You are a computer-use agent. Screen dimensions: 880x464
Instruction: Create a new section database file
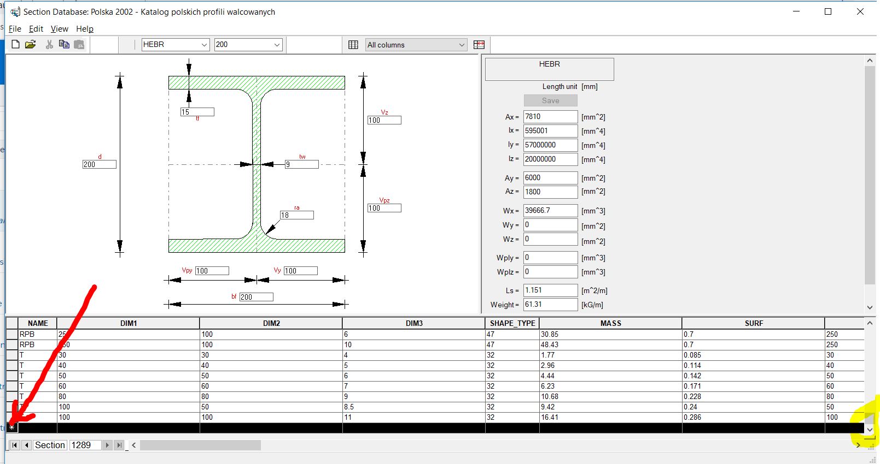click(x=15, y=44)
